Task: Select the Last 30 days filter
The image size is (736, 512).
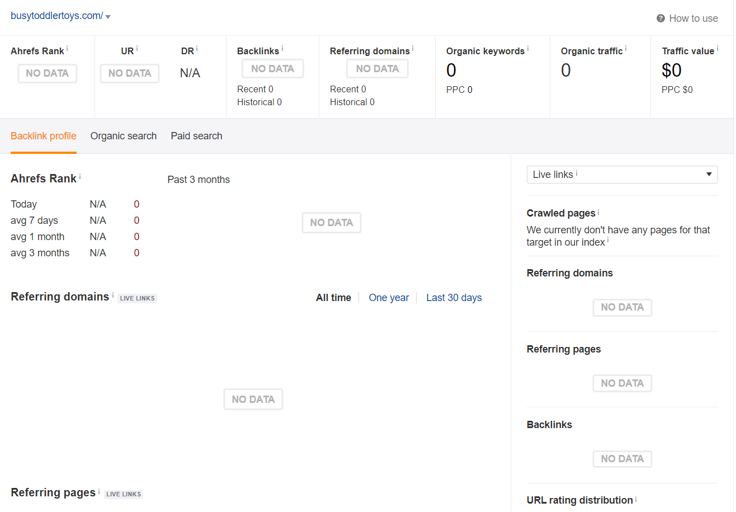Action: tap(454, 297)
